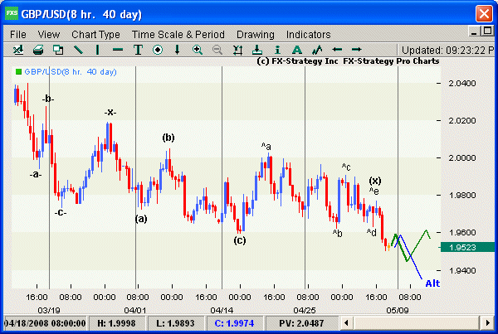Open the Indicators menu
Viewport: 498px width, 334px height.
tap(309, 34)
